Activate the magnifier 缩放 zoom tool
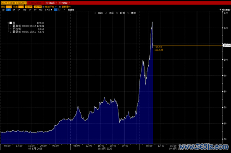Screen dimensions: 231x153 [x=129, y=13]
